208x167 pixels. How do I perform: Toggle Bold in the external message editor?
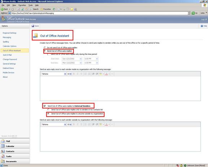(74, 124)
